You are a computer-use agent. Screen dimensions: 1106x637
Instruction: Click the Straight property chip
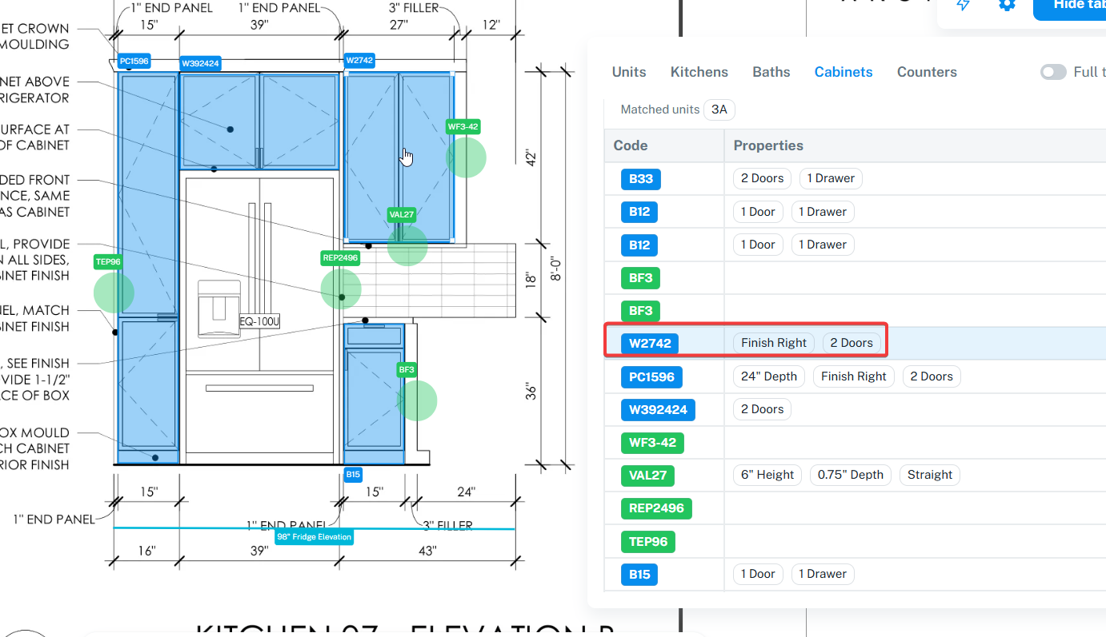[930, 475]
